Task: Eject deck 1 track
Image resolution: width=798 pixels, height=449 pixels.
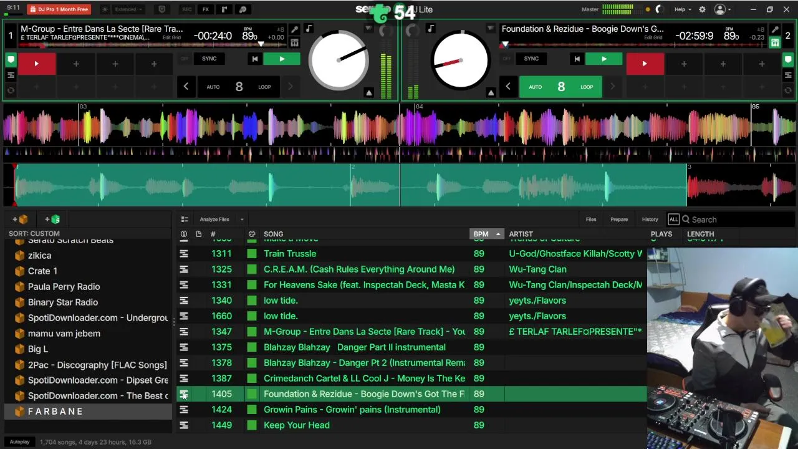Action: (369, 92)
